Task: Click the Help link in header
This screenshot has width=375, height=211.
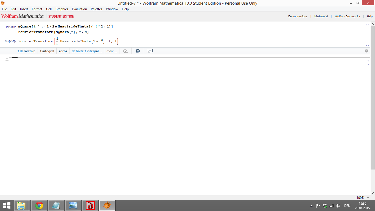Action: pos(370,16)
